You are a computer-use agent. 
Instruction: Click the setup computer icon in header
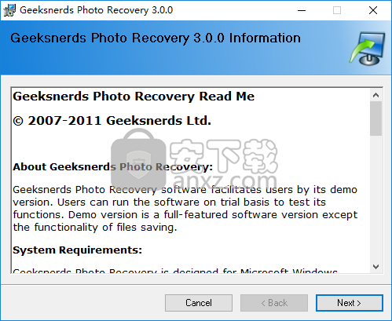[368, 49]
